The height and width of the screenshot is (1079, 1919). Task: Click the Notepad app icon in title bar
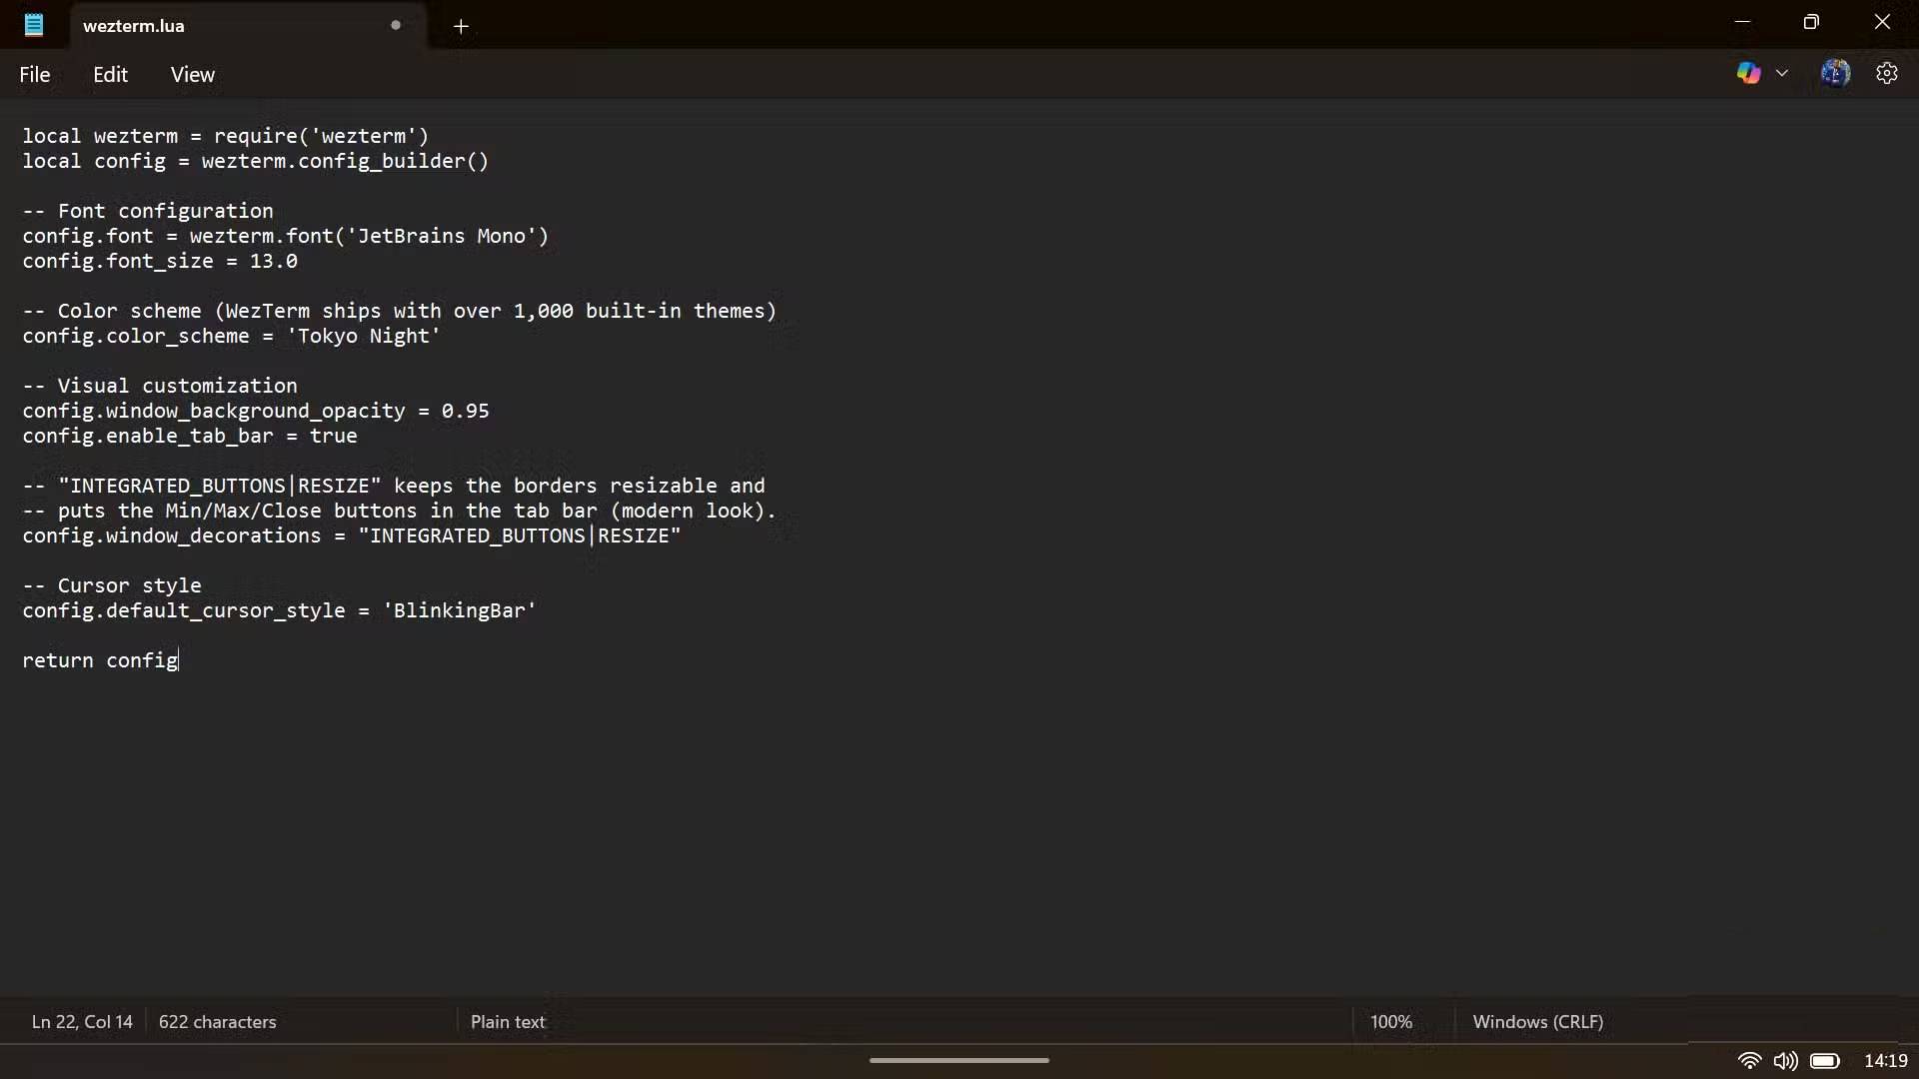pos(34,25)
